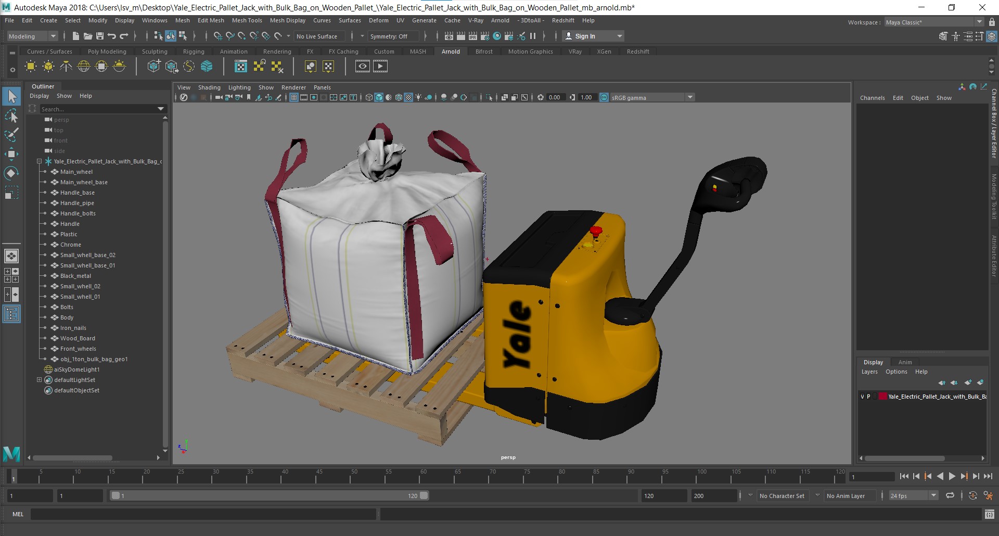Toggle textured display in viewport
This screenshot has width=999, height=536.
(408, 97)
